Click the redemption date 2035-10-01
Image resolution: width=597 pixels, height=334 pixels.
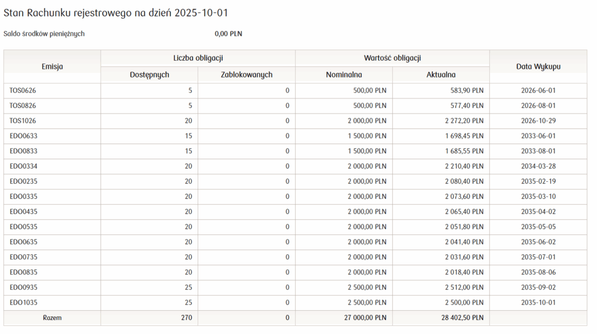538,303
